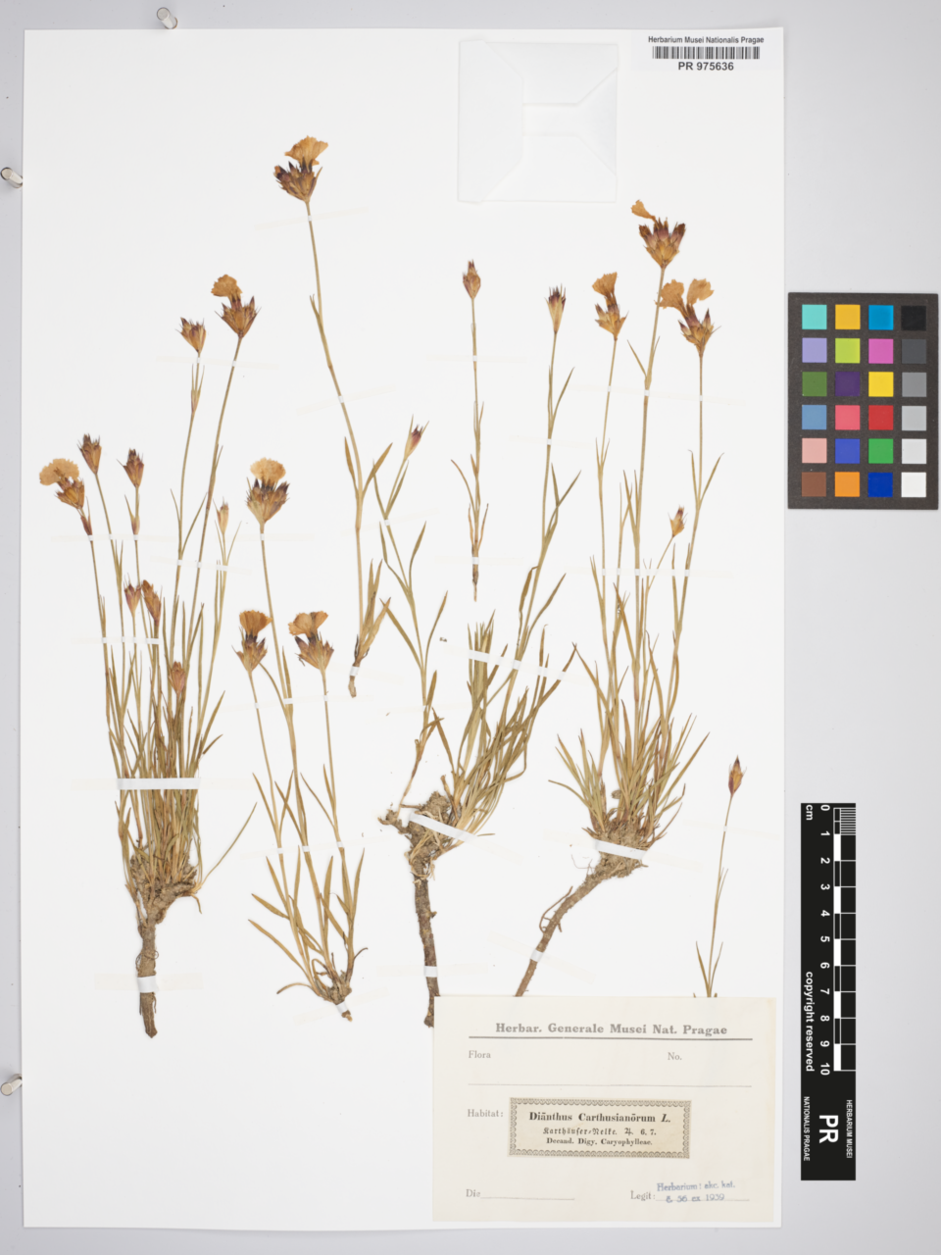Select the lime green color chart swatch
941x1255 pixels.
point(848,350)
